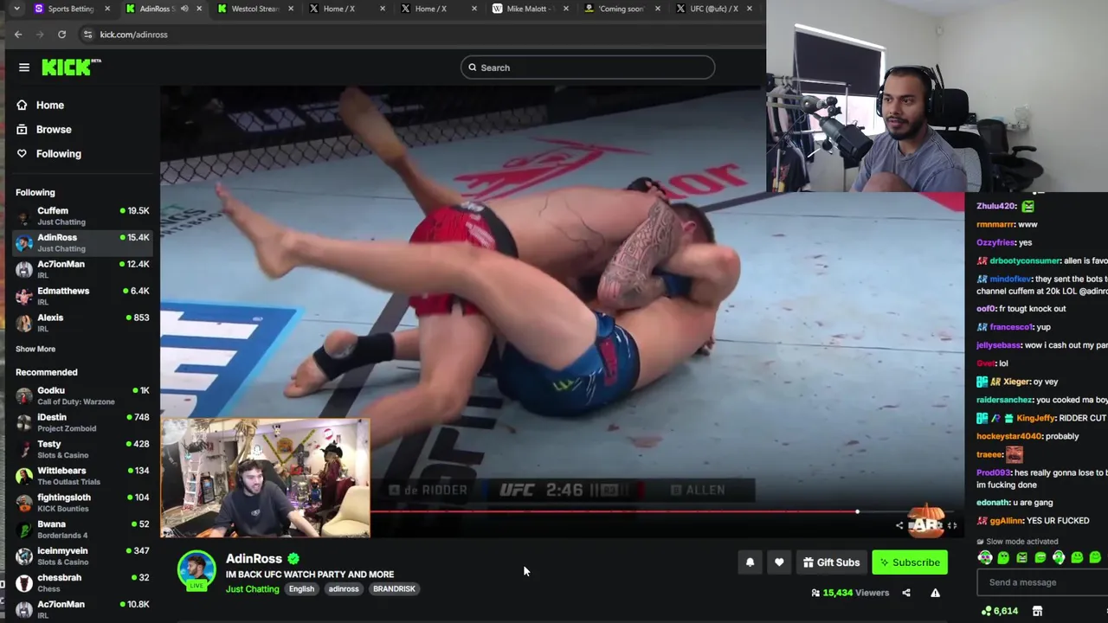This screenshot has width=1108, height=623.
Task: Pick first headphone emote in chat bar
Action: click(985, 558)
